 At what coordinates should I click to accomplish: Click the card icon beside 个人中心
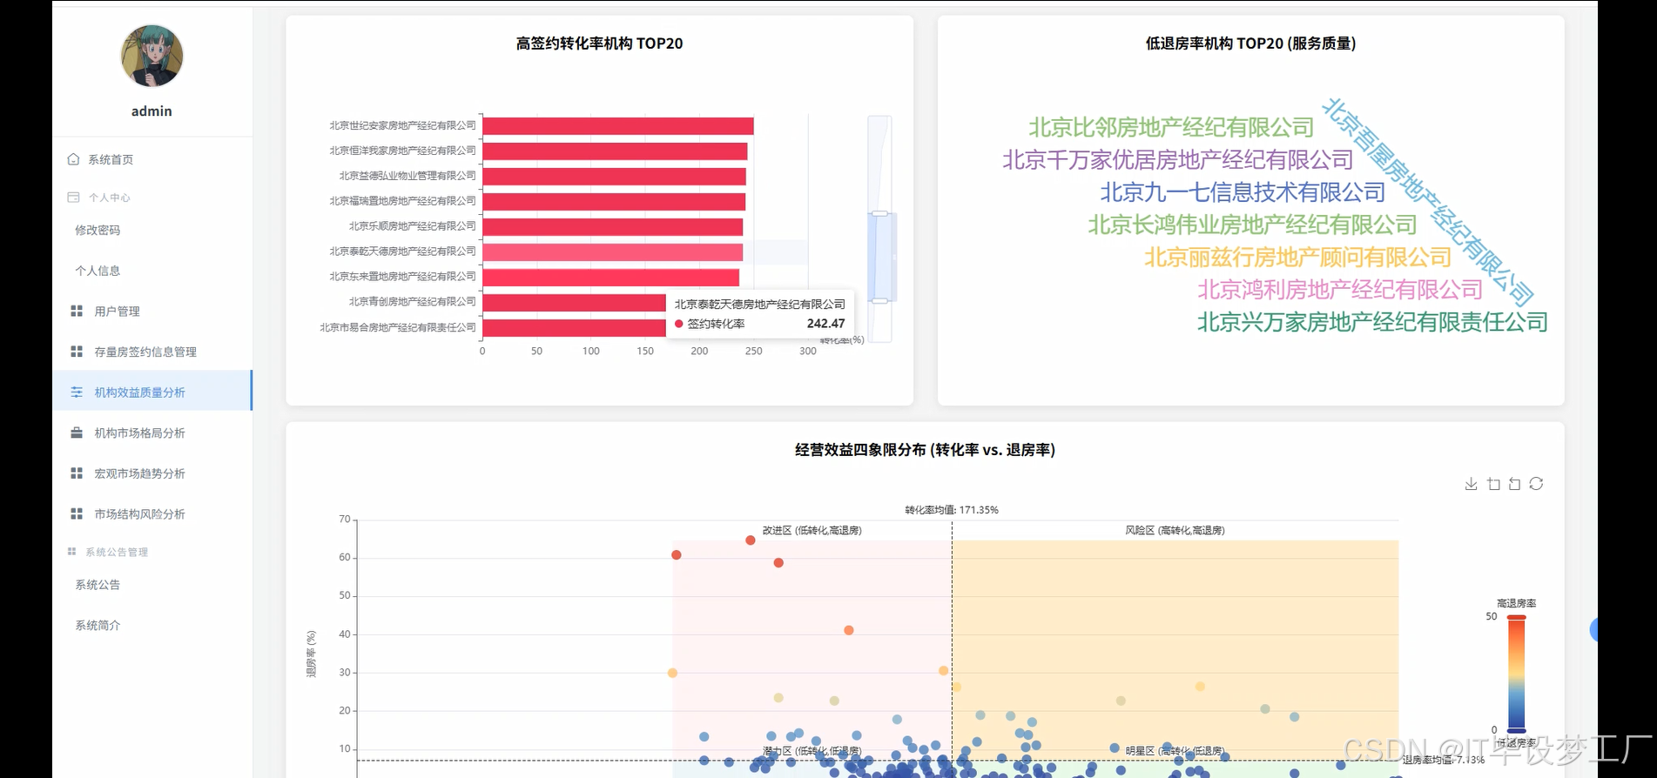pyautogui.click(x=73, y=198)
